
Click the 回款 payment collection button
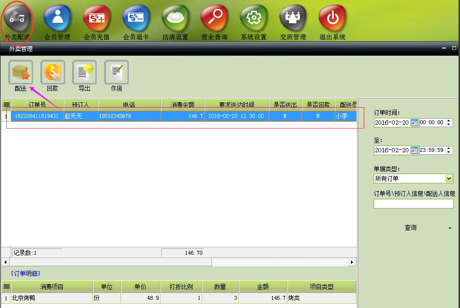pyautogui.click(x=53, y=76)
